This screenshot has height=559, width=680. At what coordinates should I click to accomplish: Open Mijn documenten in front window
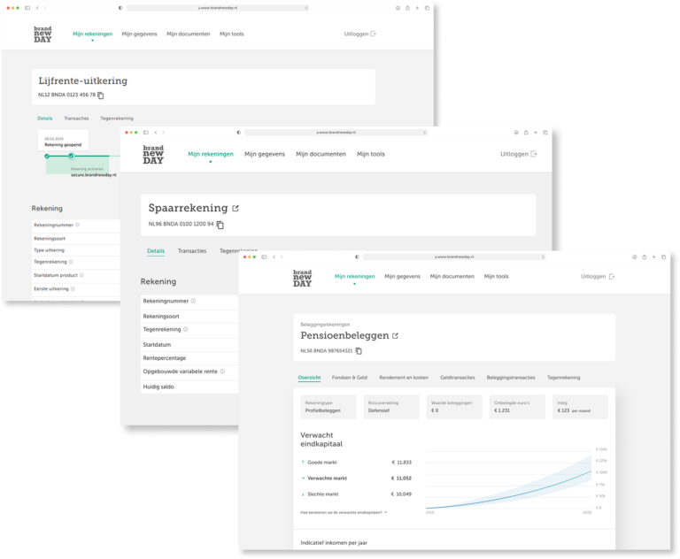452,276
